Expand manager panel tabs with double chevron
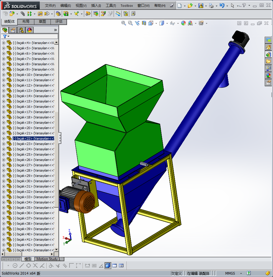The image size is (273, 277). click(x=55, y=30)
